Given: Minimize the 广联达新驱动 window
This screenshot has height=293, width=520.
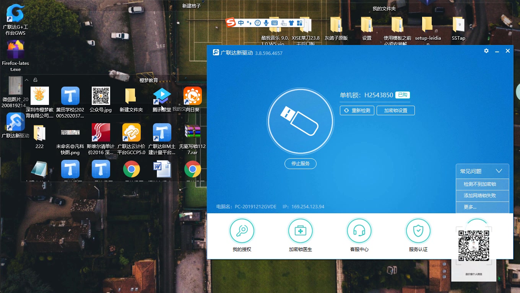Looking at the screenshot, I should coord(497,51).
